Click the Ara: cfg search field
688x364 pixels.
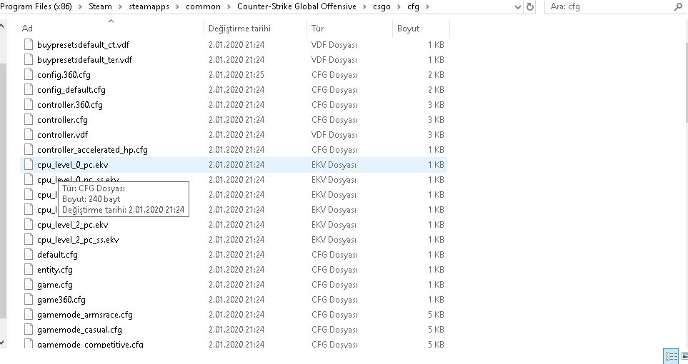coord(610,7)
